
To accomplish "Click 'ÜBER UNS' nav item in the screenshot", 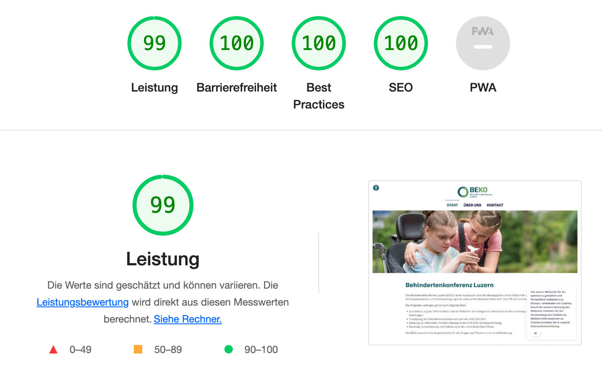I will [x=472, y=205].
